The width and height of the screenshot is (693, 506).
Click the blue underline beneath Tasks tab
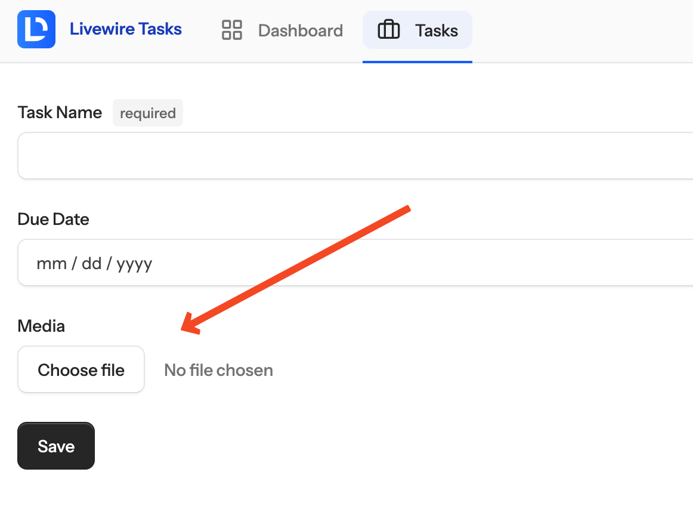(x=417, y=62)
